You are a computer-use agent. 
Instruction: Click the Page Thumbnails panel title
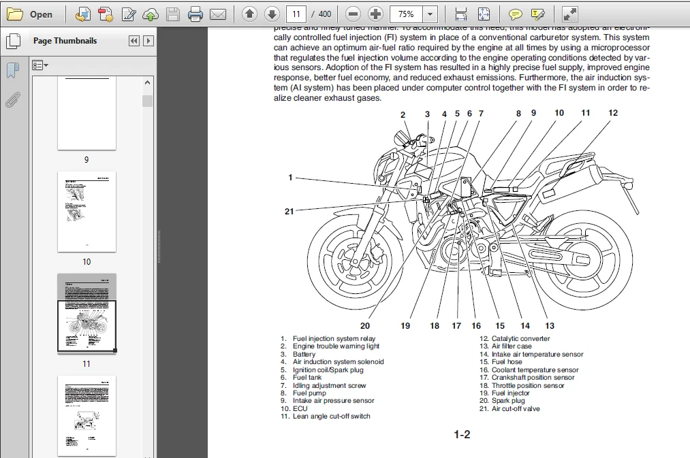tap(65, 40)
